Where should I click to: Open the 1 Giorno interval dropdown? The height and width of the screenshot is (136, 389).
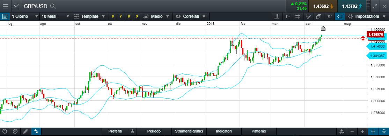[x=24, y=16]
